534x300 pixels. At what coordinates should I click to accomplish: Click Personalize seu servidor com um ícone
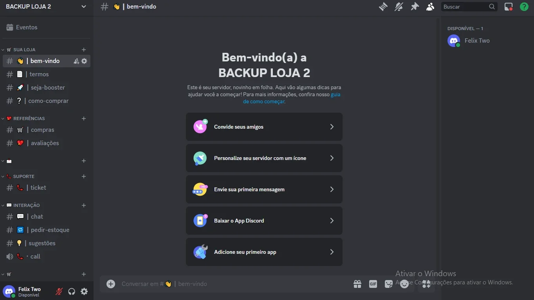pos(264,158)
